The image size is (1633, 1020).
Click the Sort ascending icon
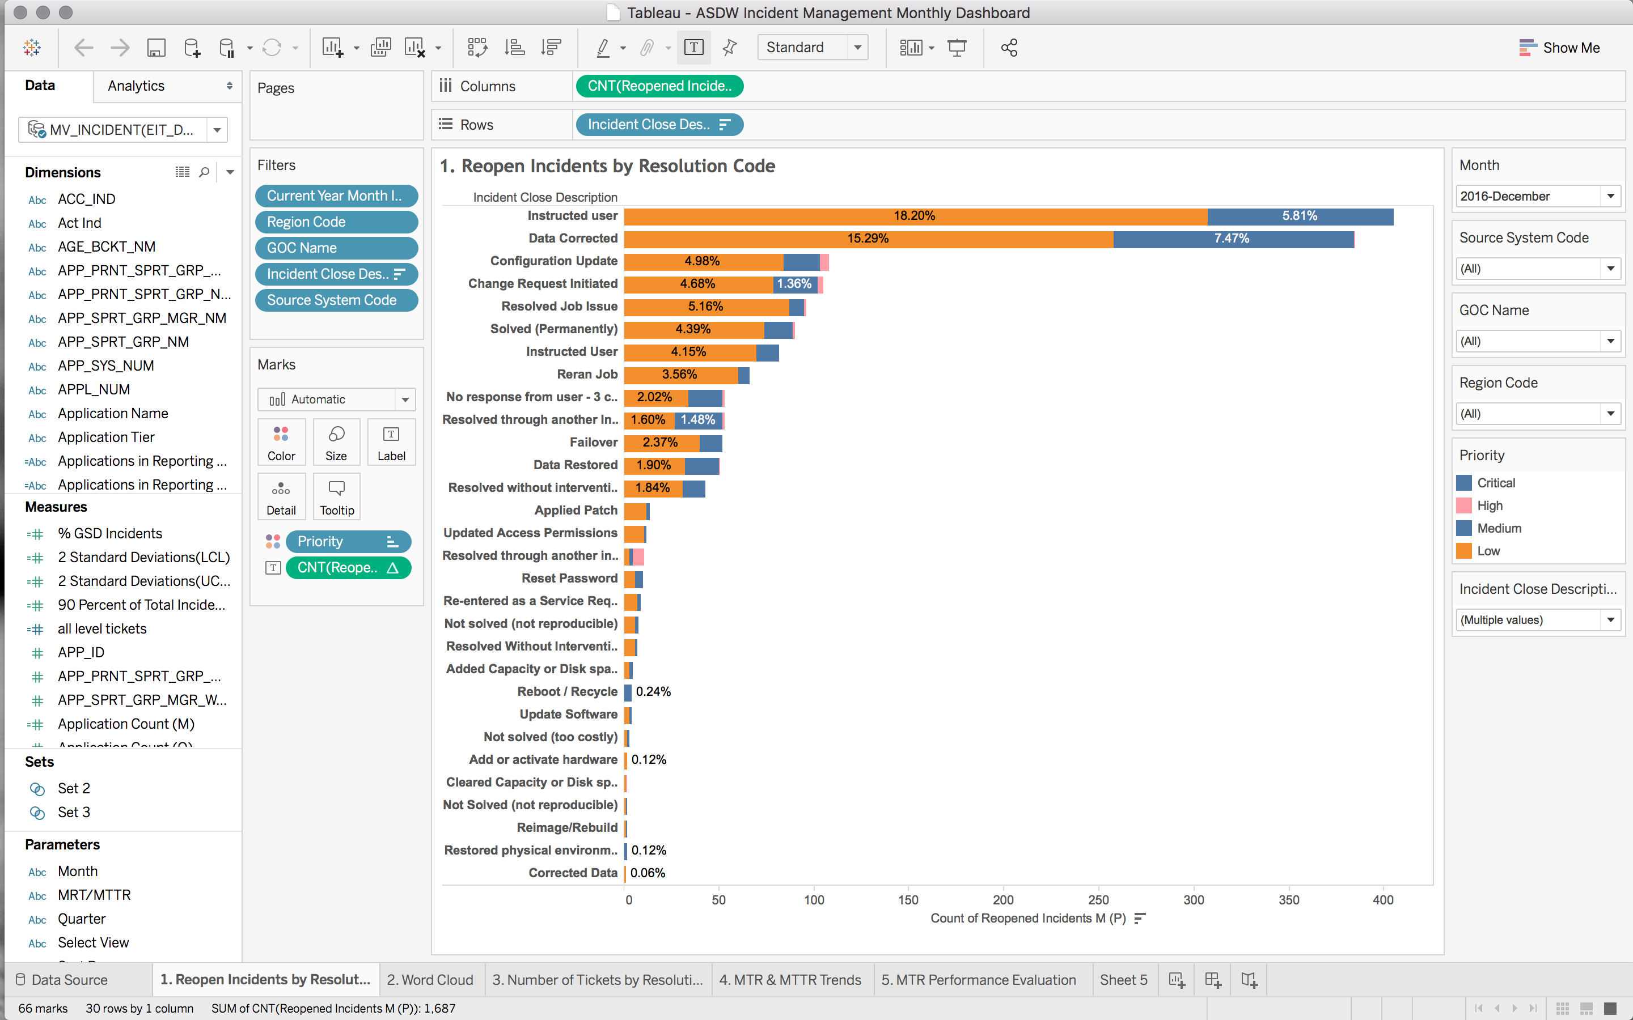(x=514, y=47)
